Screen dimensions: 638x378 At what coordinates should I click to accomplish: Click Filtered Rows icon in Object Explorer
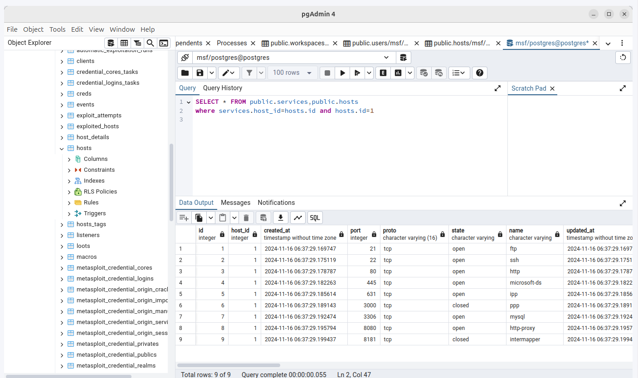137,43
